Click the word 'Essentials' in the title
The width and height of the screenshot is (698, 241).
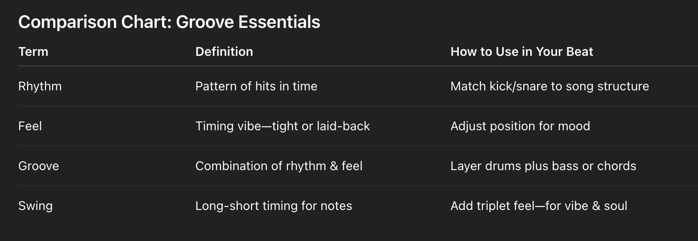click(x=279, y=22)
